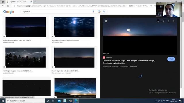
Task: Click the browser address bar
Action: tap(82, 6)
